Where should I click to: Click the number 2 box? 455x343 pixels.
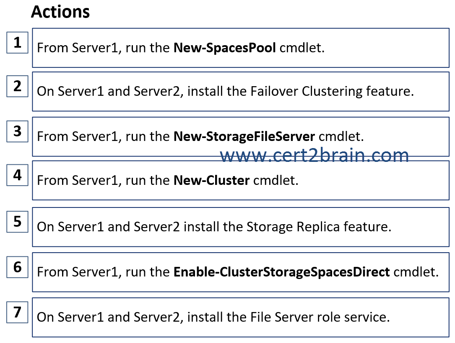pyautogui.click(x=18, y=86)
